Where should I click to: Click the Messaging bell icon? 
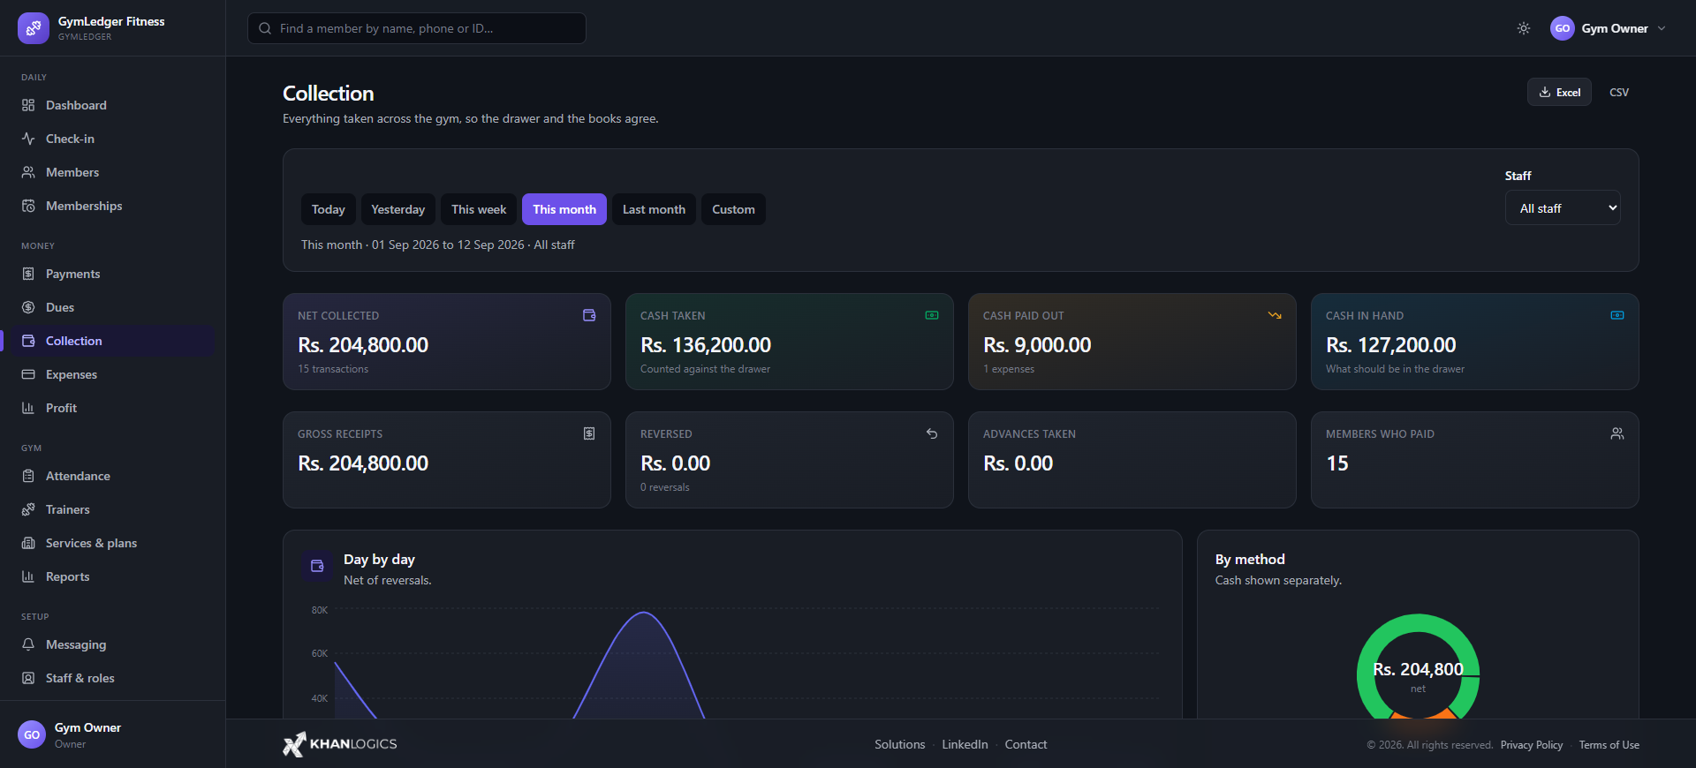[x=28, y=644]
